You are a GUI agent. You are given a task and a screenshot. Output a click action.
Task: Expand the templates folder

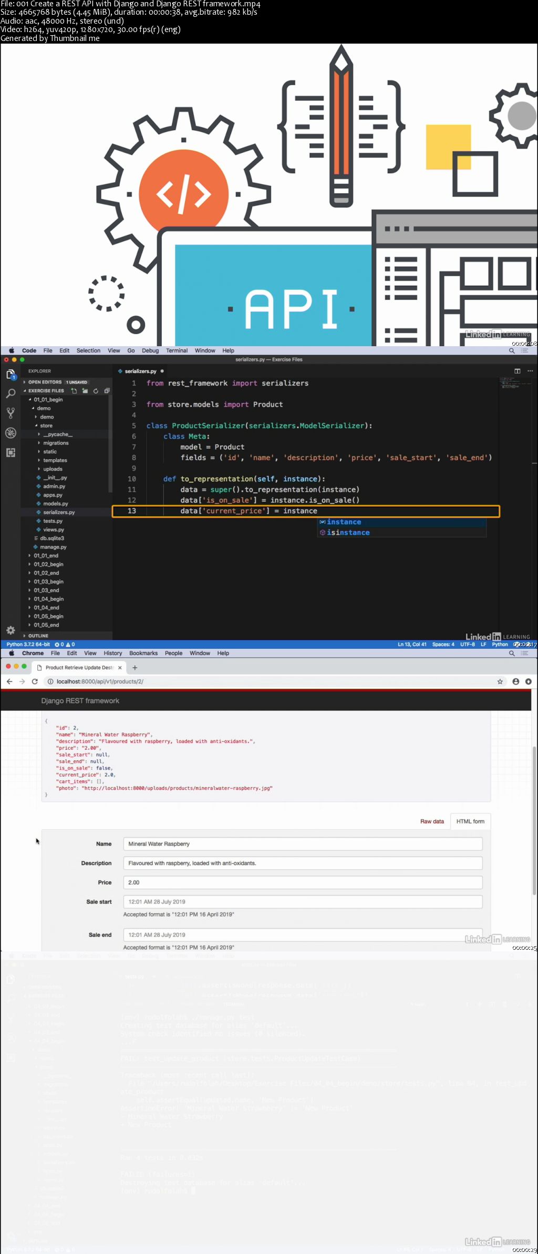[55, 460]
